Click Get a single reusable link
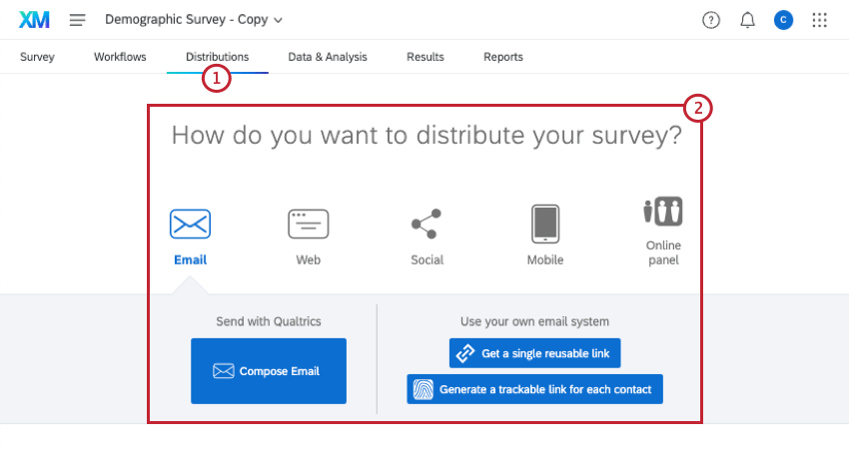 (535, 353)
